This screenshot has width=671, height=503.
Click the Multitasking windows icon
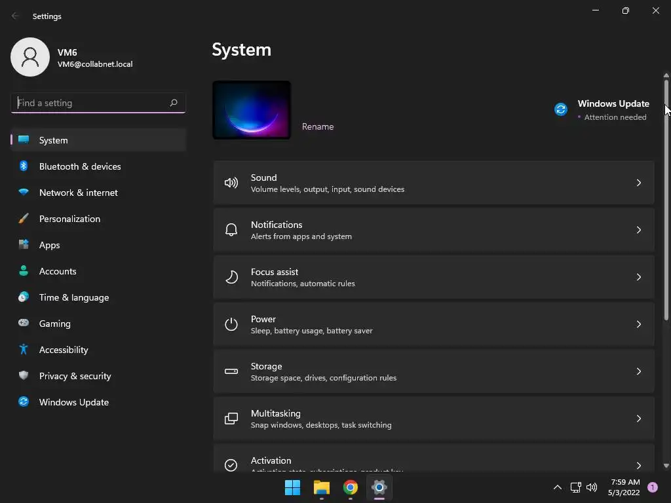coord(231,419)
